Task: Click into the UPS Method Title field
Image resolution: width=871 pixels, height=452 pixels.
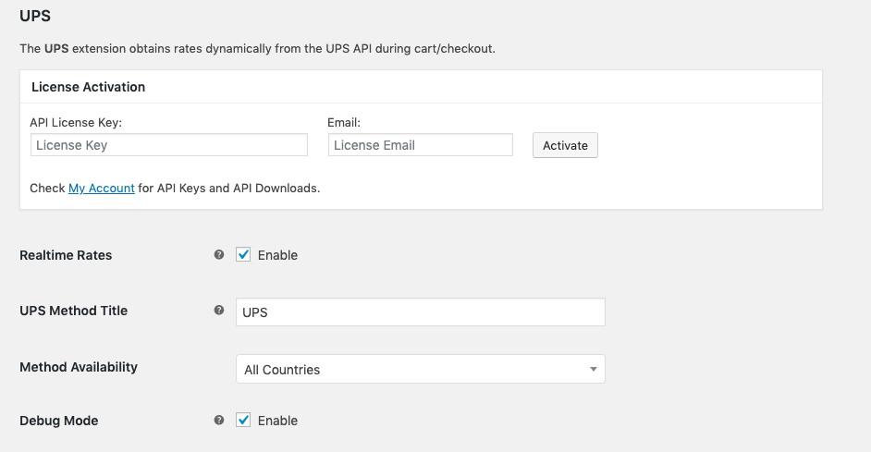Action: (x=421, y=312)
